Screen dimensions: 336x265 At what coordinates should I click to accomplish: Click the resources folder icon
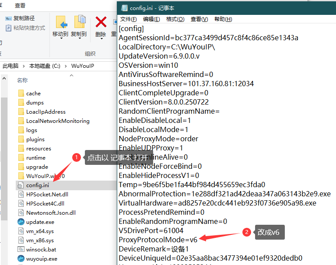21,148
